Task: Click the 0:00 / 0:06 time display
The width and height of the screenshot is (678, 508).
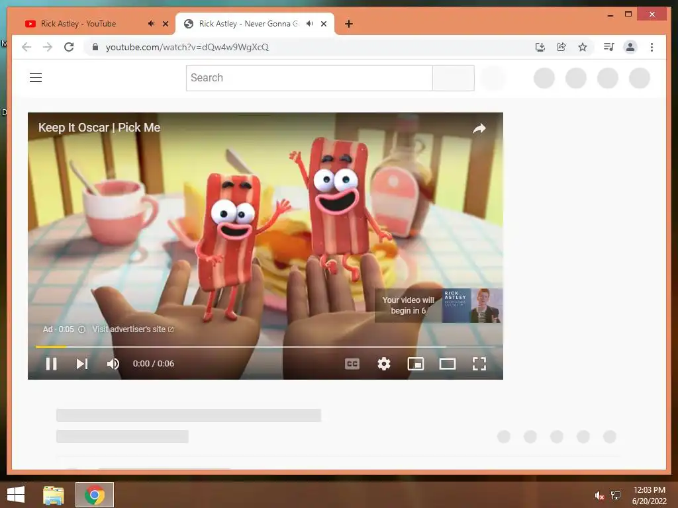Action: 154,364
